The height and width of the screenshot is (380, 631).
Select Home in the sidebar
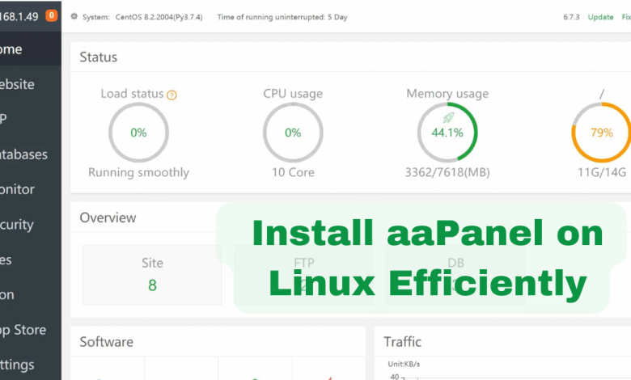pos(11,49)
